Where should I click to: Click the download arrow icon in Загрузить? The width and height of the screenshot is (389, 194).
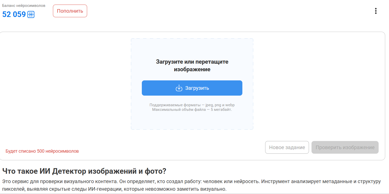point(179,88)
